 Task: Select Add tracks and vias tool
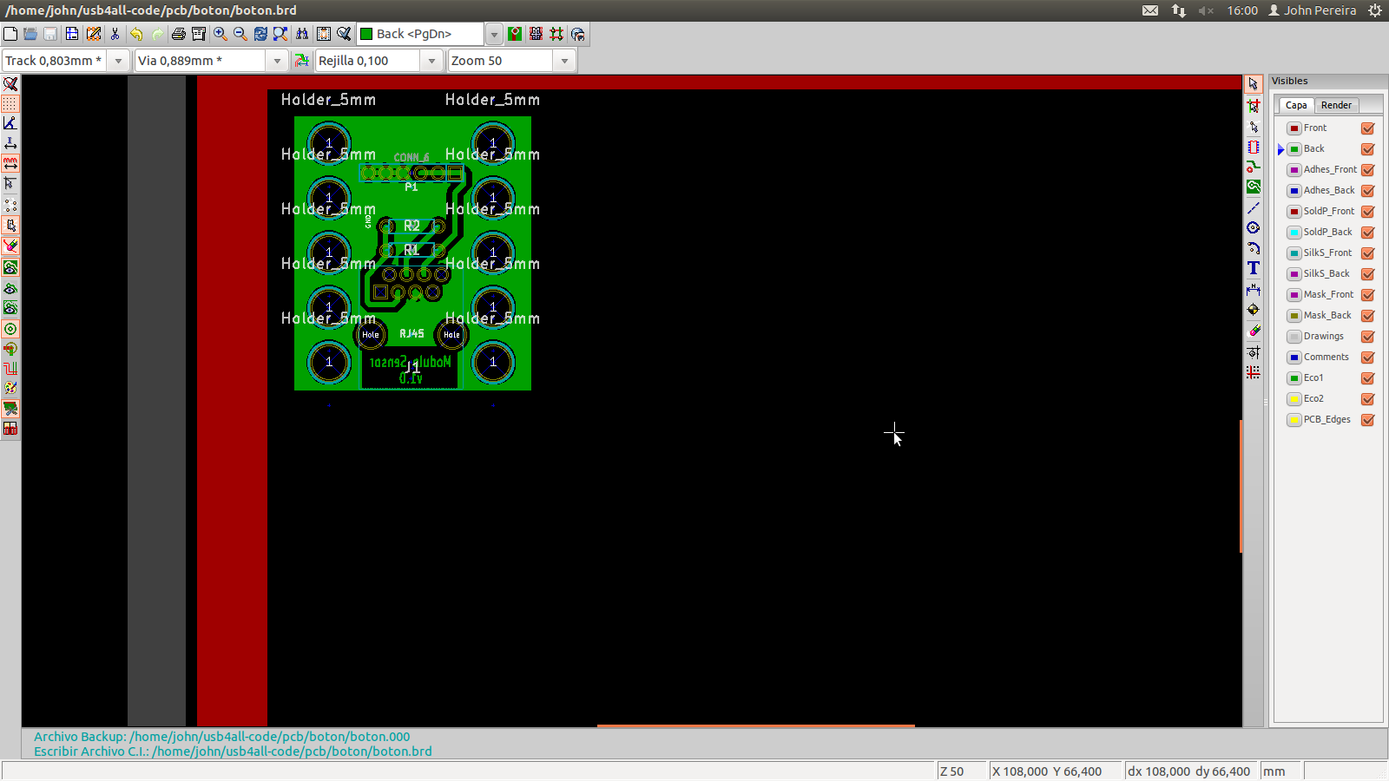click(1254, 166)
